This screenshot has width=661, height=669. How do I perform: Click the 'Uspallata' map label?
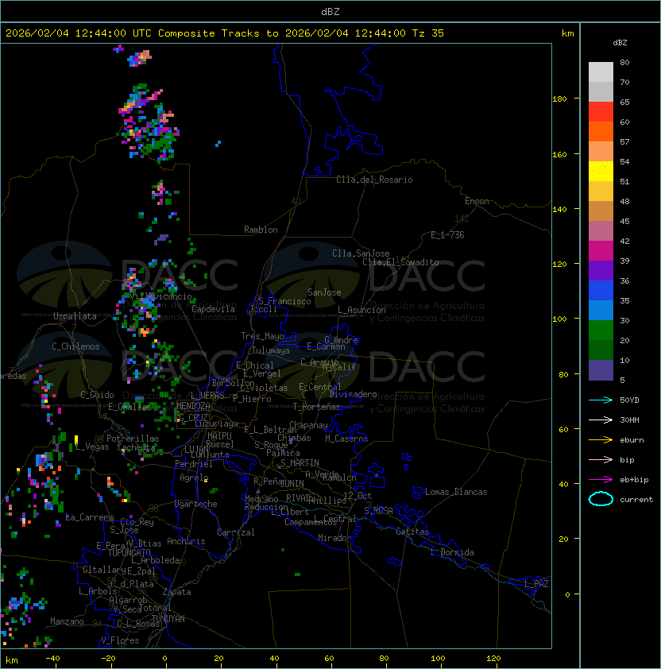tap(75, 316)
